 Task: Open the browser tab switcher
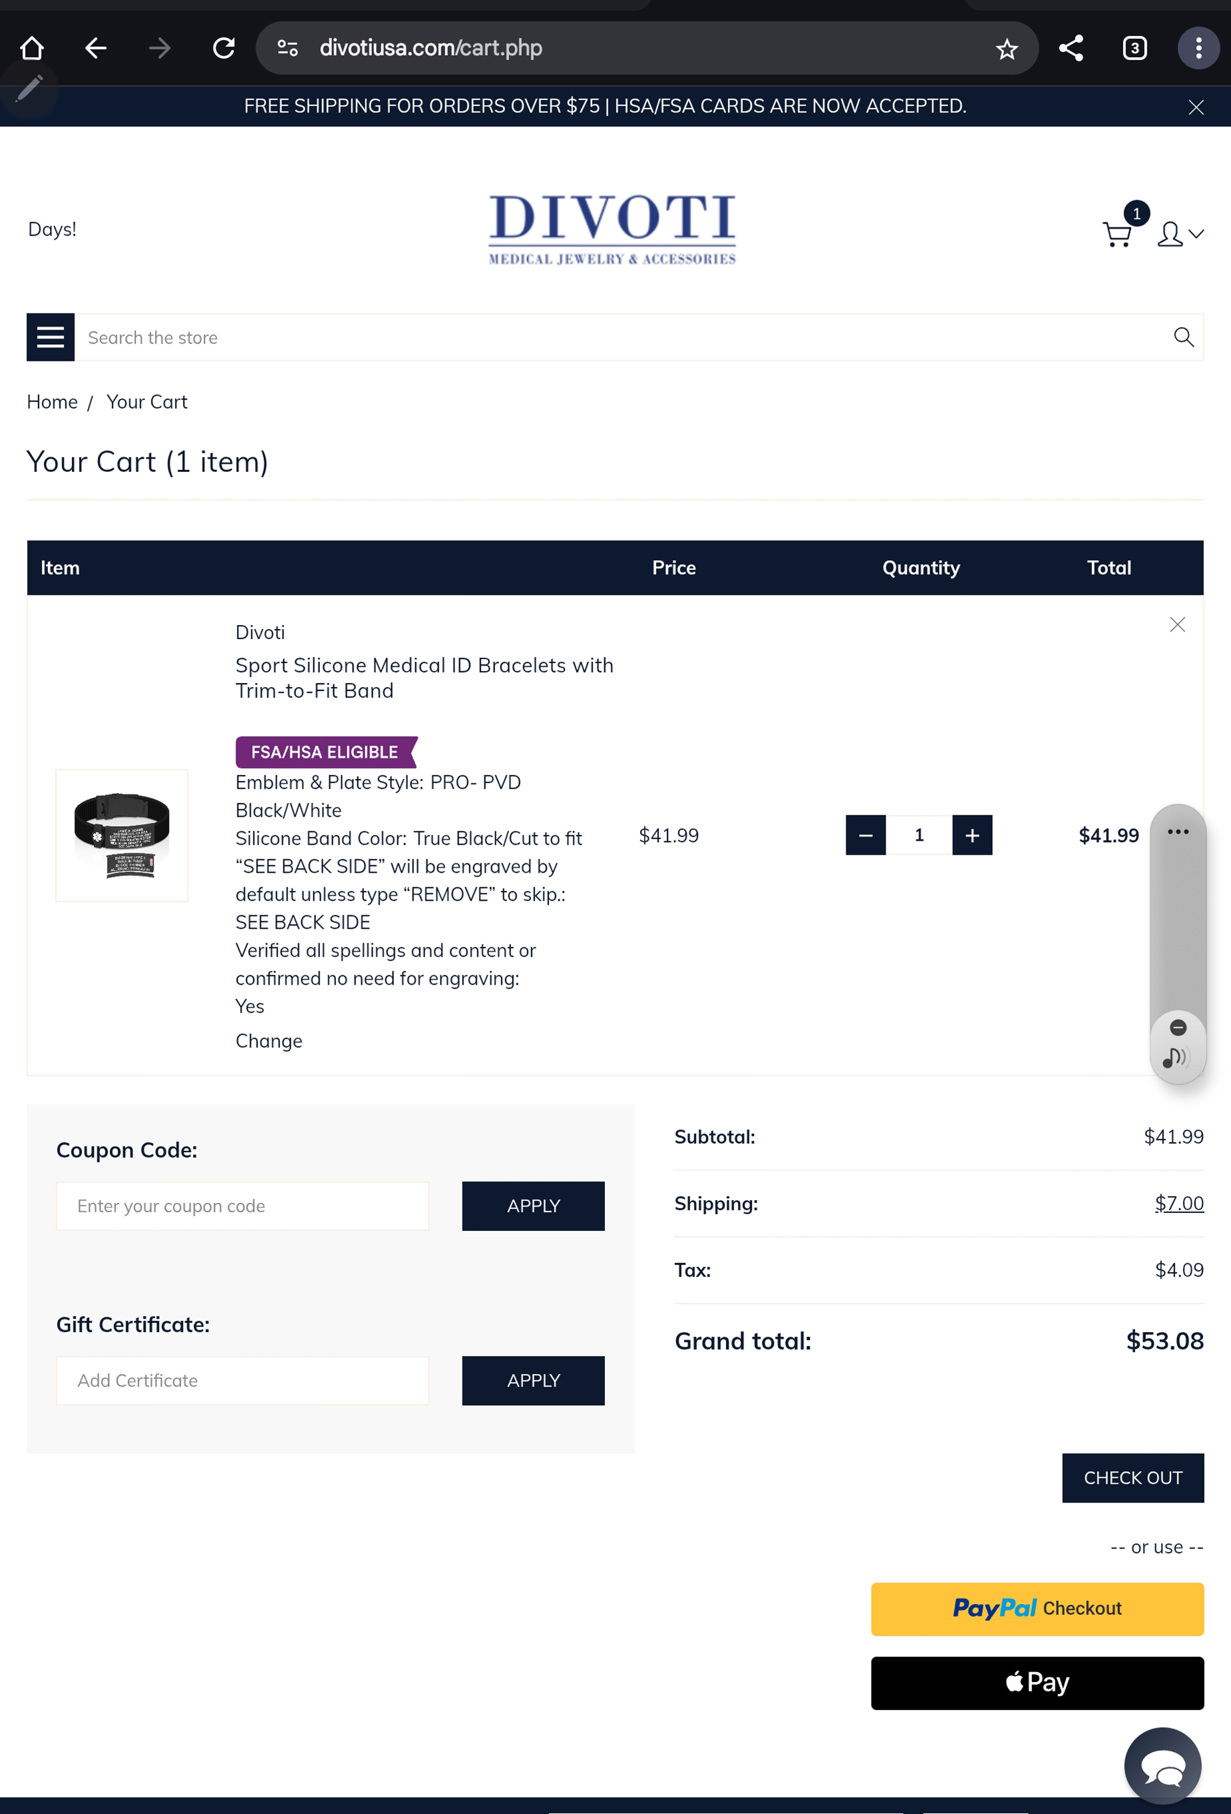(1133, 49)
